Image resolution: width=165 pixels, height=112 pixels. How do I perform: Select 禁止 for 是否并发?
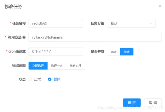(x=127, y=52)
